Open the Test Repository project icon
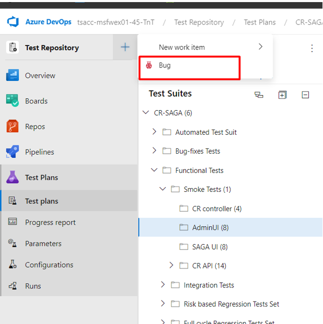Screen dimensions: 323x324 [x=13, y=48]
